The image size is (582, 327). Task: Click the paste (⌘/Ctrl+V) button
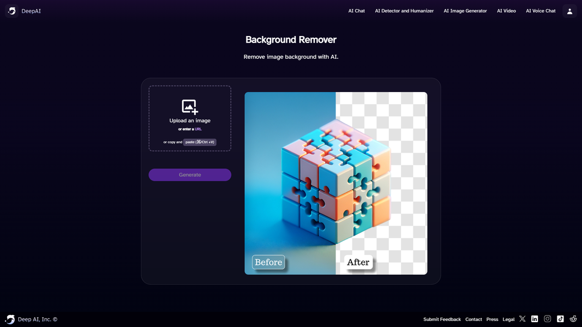[x=200, y=142]
